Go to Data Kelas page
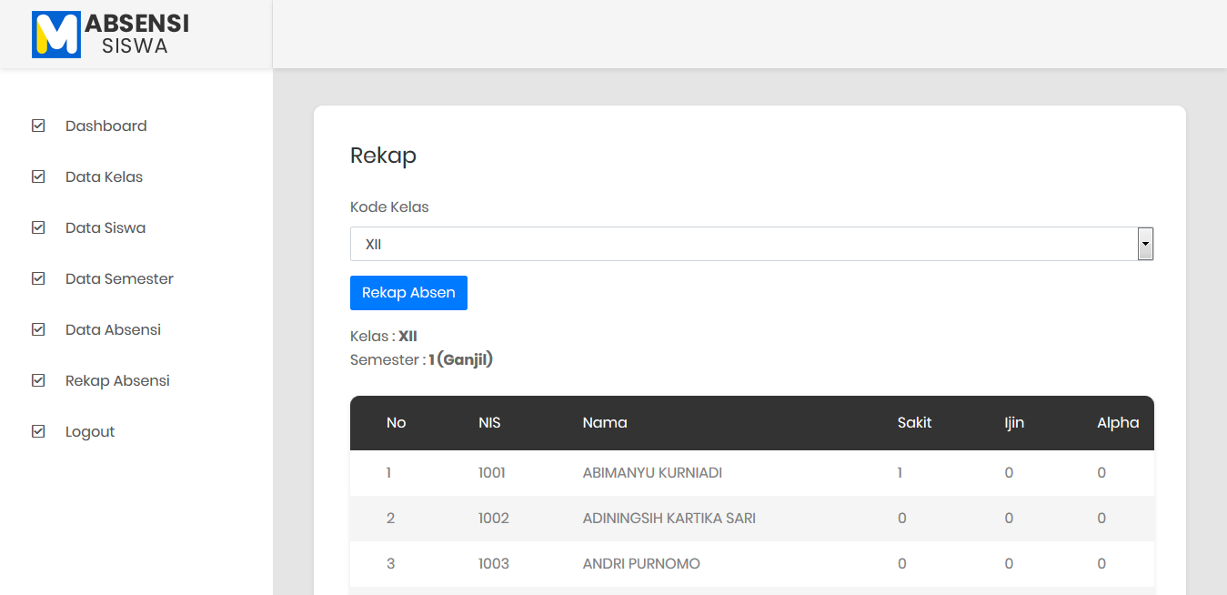The image size is (1227, 595). pyautogui.click(x=104, y=176)
